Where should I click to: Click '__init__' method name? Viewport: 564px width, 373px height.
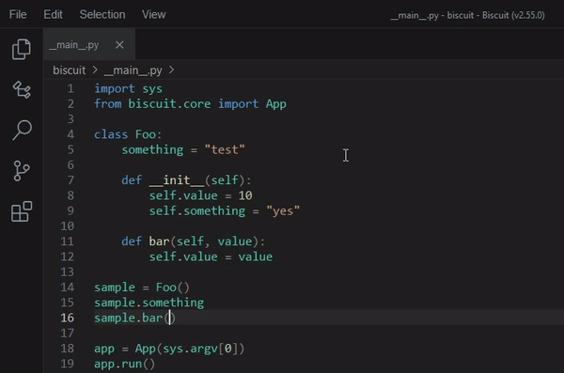pos(177,179)
